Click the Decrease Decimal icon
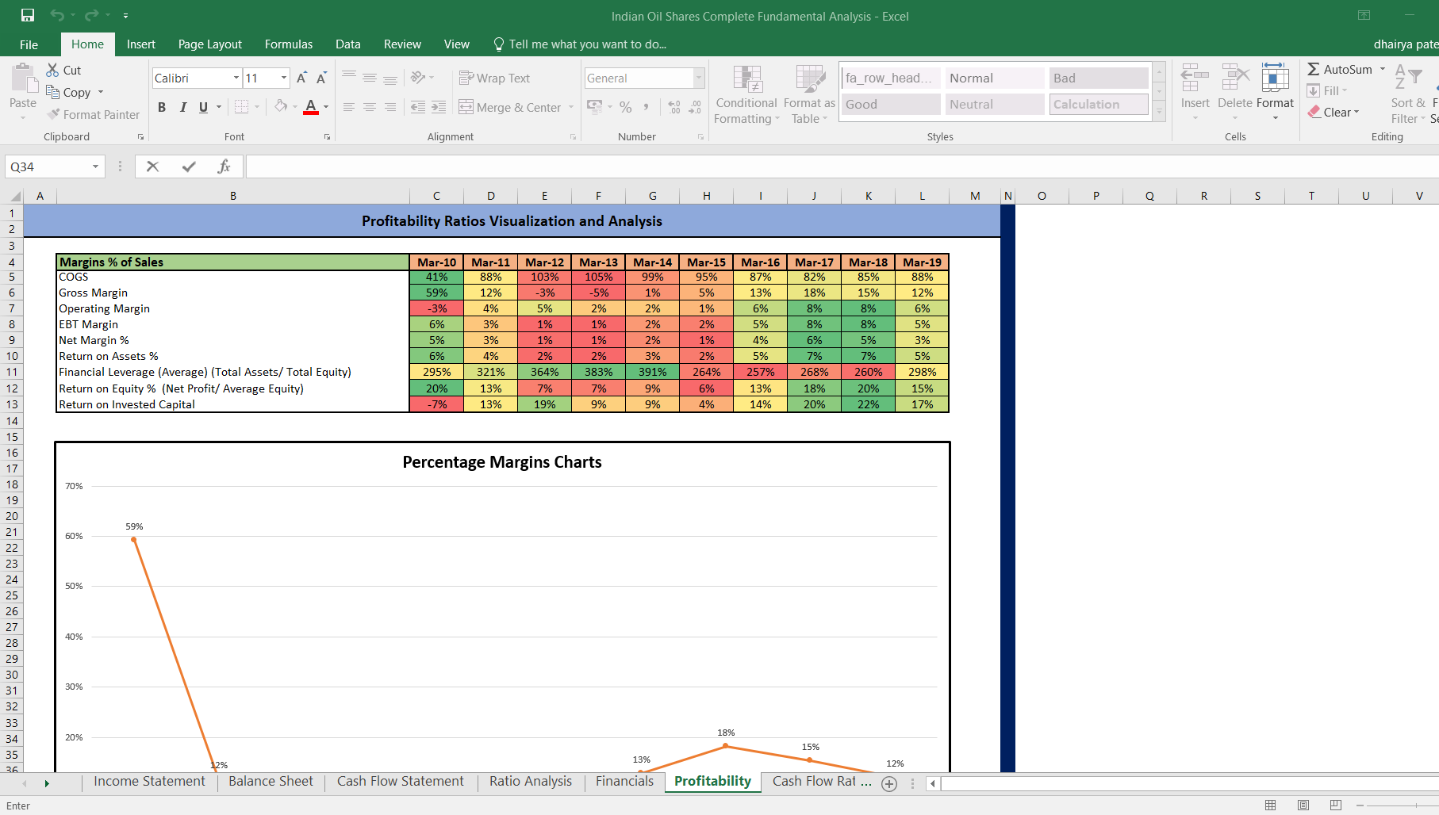The image size is (1439, 815). 695,106
